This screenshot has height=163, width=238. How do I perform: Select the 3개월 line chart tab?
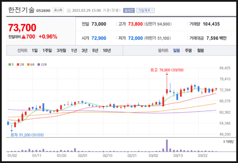coord(61,50)
